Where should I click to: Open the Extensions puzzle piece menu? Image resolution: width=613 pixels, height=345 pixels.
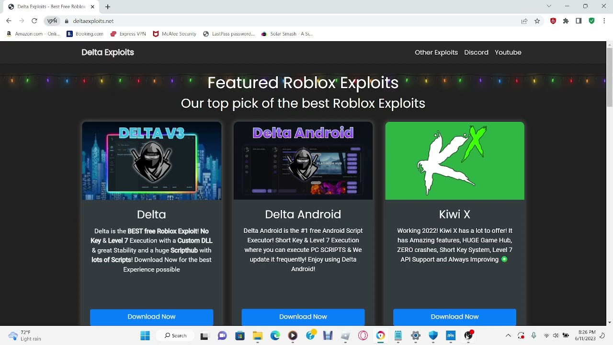click(x=566, y=21)
